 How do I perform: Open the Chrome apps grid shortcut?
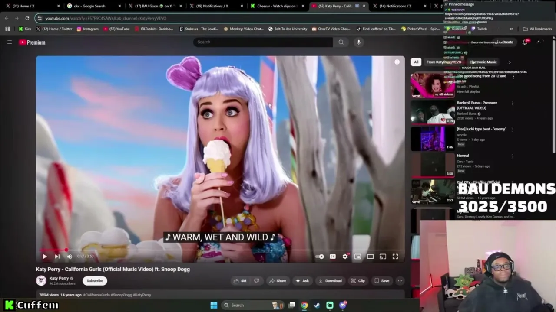pyautogui.click(x=7, y=29)
